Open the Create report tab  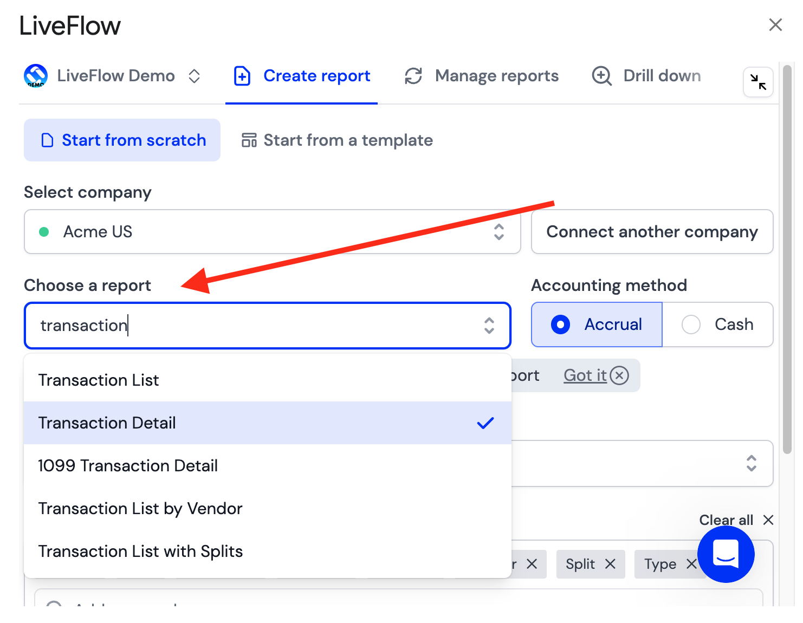coord(302,76)
